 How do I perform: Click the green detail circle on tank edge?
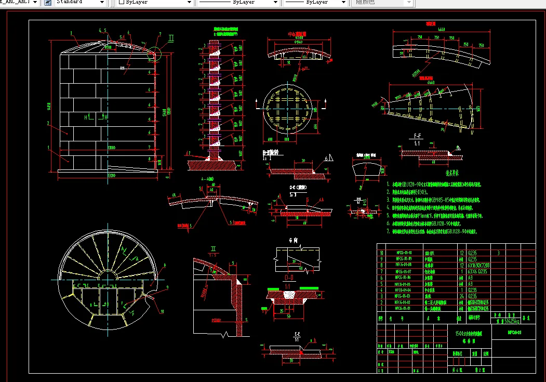(154, 55)
